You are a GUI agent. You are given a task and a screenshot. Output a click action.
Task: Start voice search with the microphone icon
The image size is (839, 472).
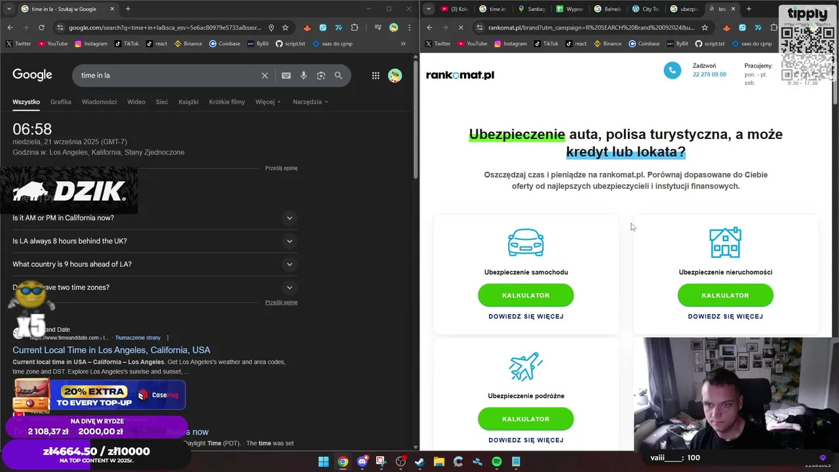(x=303, y=75)
